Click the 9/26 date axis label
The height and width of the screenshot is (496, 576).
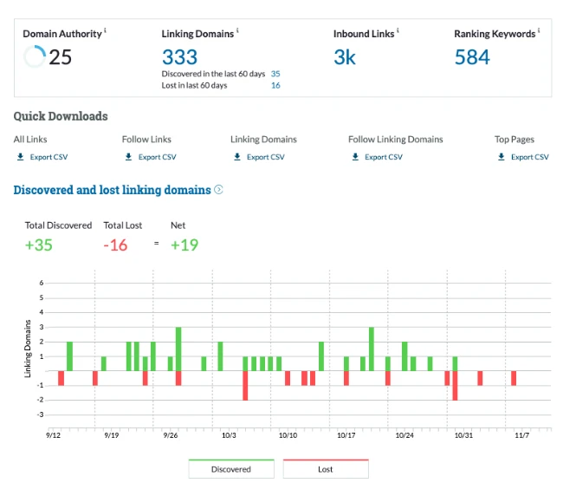(171, 435)
